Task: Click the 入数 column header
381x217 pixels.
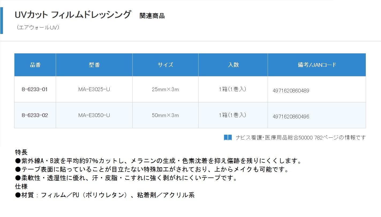Action: pyautogui.click(x=233, y=65)
